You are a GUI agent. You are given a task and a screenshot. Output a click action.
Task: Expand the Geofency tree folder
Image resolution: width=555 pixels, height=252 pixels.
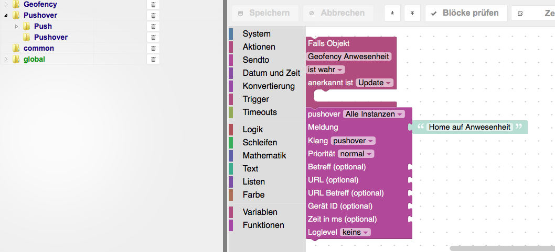(6, 4)
